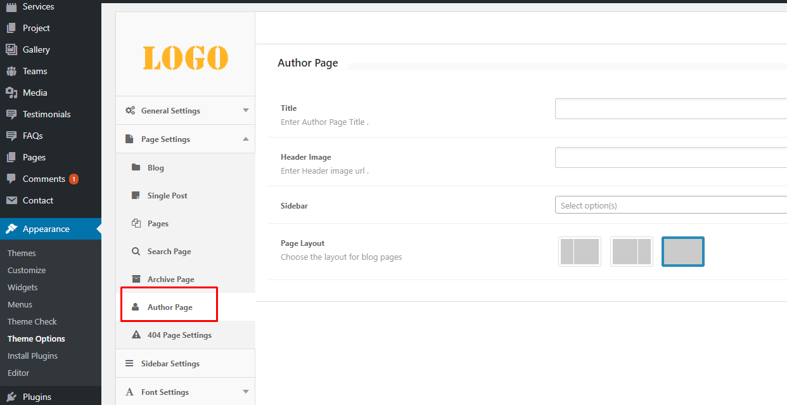787x405 pixels.
Task: Open Sidebar Settings menu item
Action: [170, 363]
